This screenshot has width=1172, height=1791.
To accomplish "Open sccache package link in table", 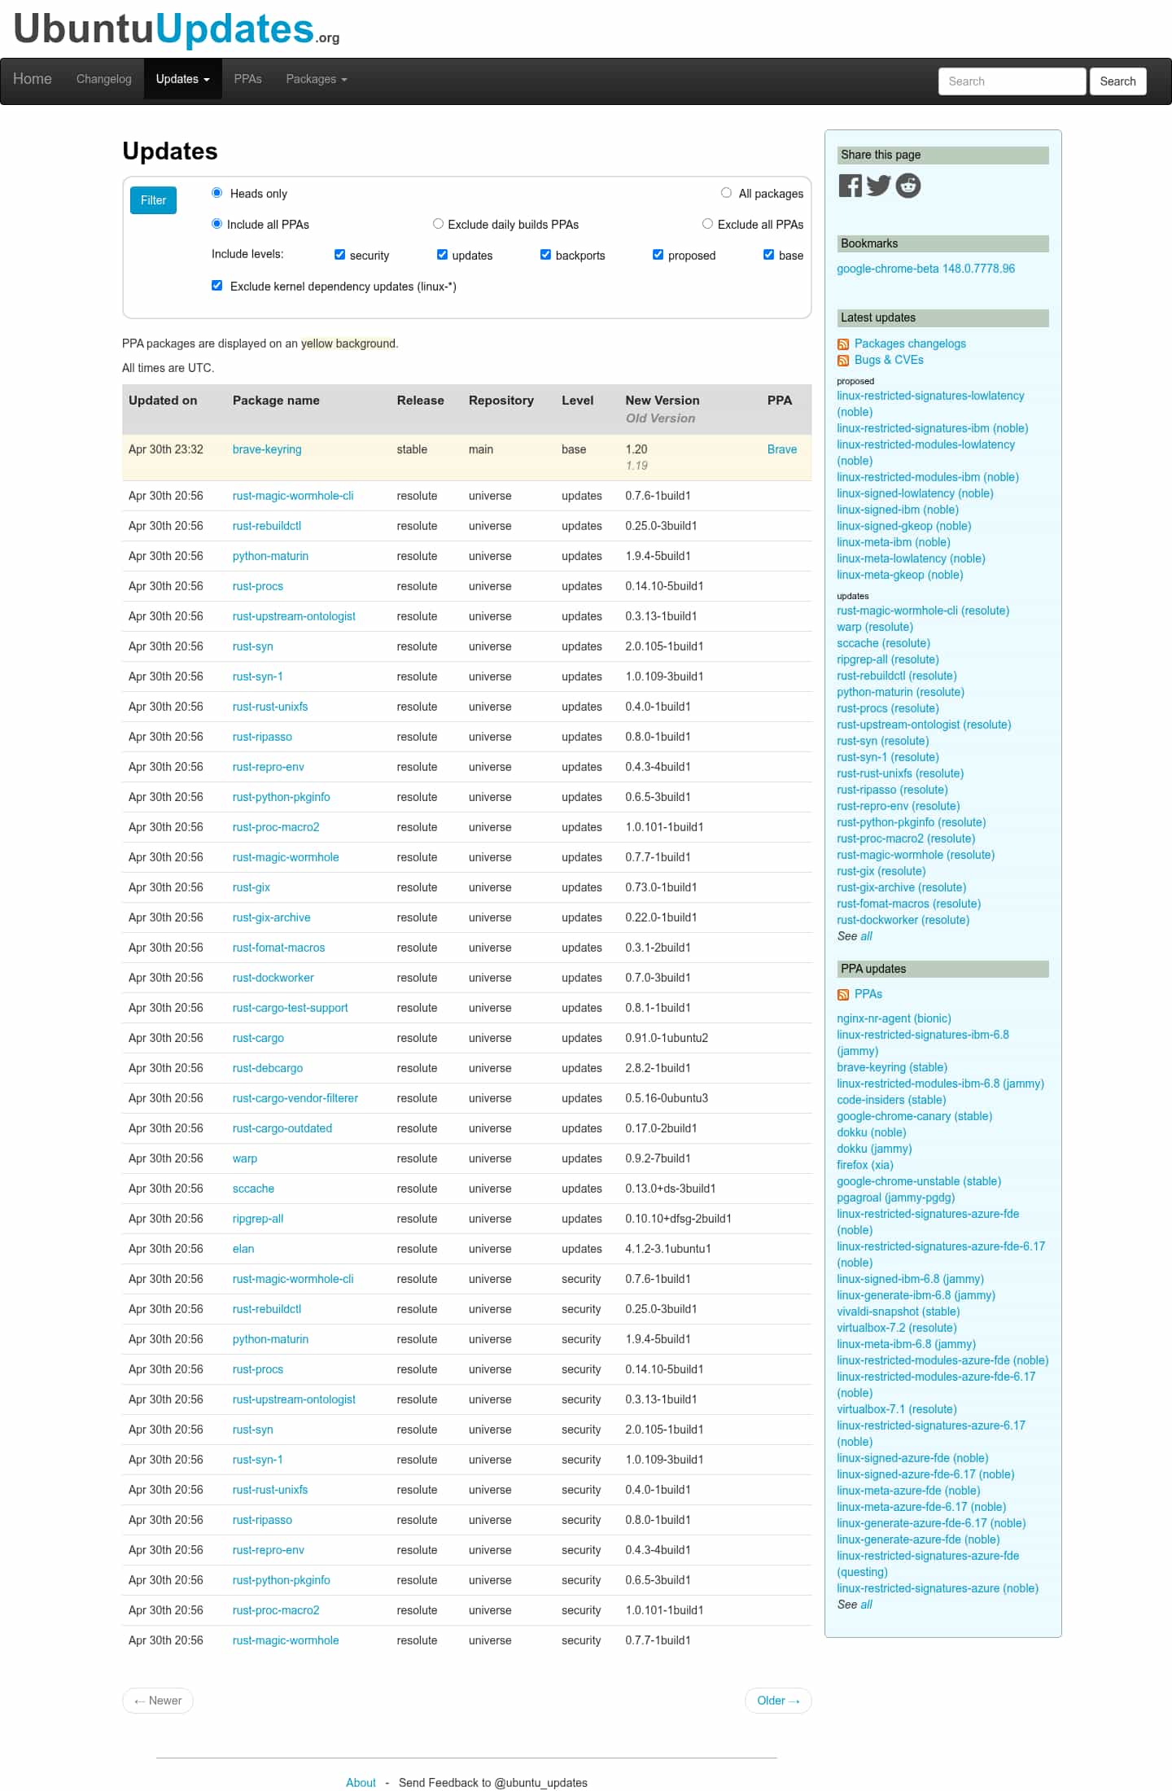I will point(253,1189).
